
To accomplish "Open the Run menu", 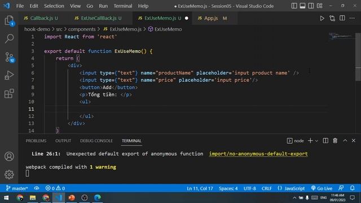I will [103, 6].
